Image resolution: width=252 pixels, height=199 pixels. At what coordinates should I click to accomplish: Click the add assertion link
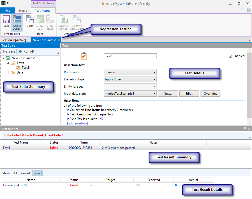click(x=77, y=123)
